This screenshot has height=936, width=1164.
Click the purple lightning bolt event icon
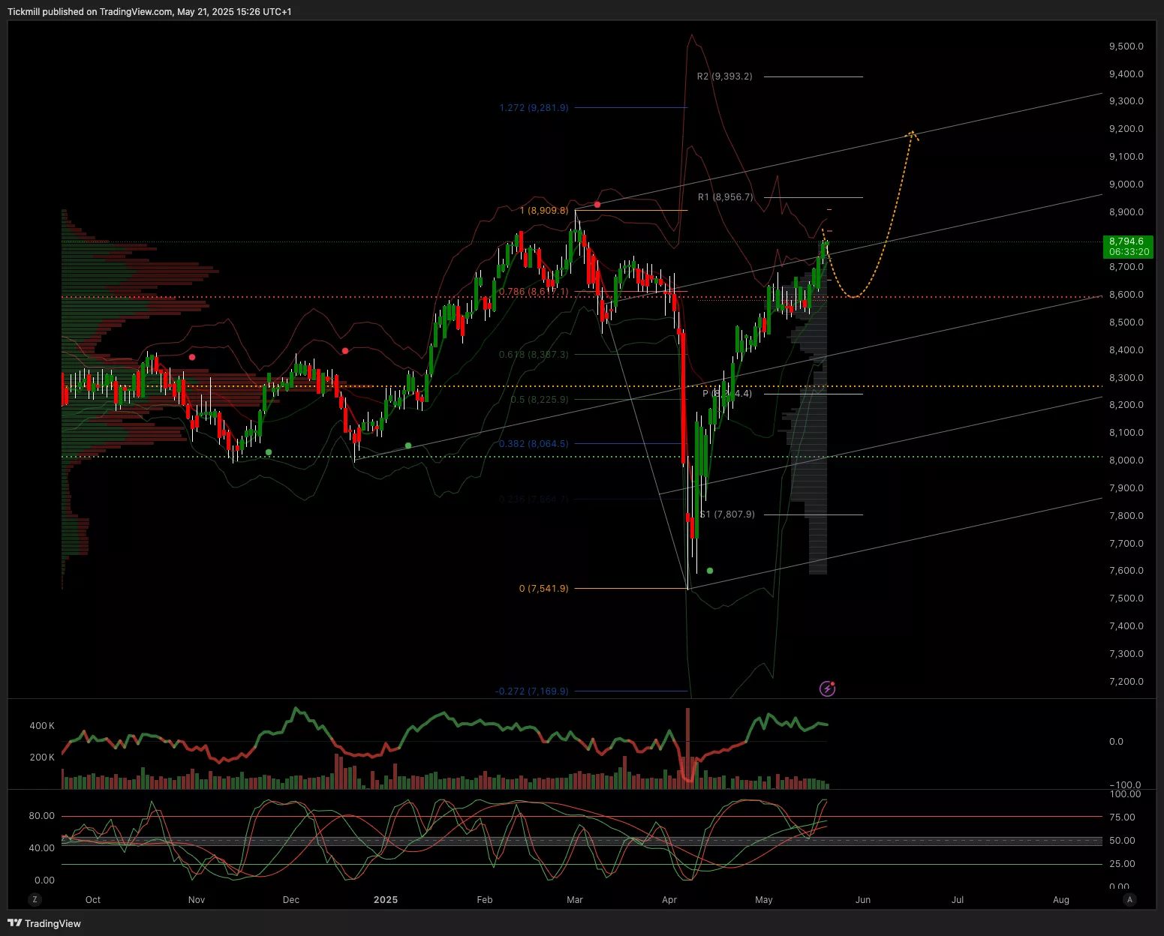(x=827, y=688)
